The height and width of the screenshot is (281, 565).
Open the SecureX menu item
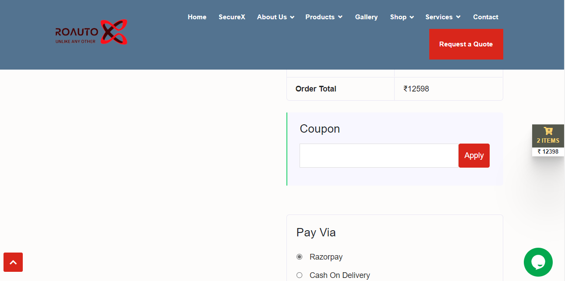[232, 17]
